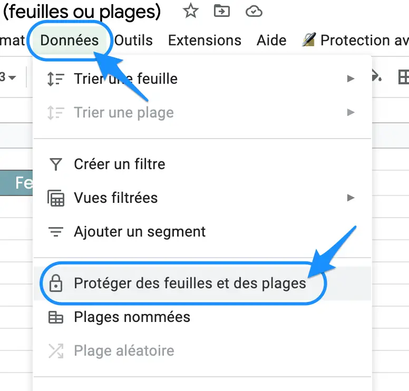409x391 pixels.
Task: Click the lock icon beside Protéger des feuilles
Action: (56, 283)
